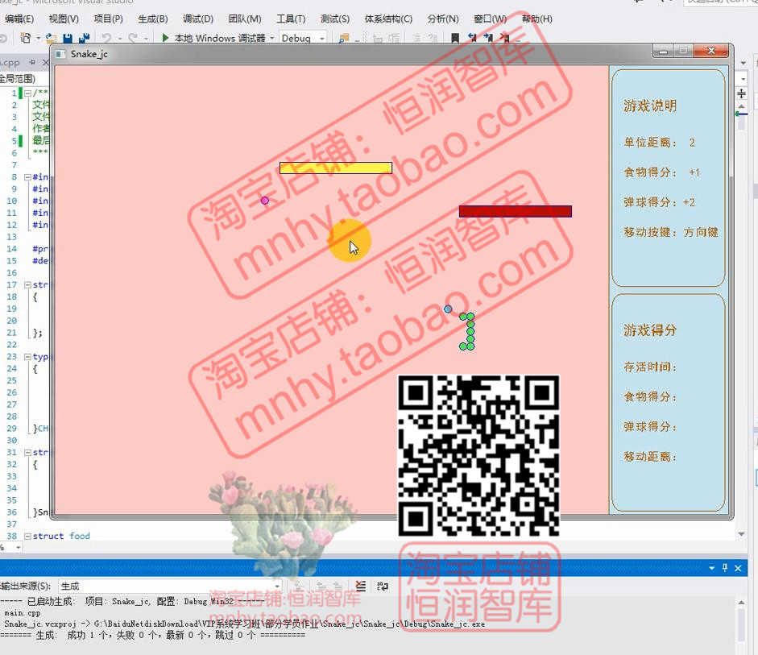This screenshot has width=758, height=655.
Task: Click the editor split-window handle icon
Action: point(742,93)
